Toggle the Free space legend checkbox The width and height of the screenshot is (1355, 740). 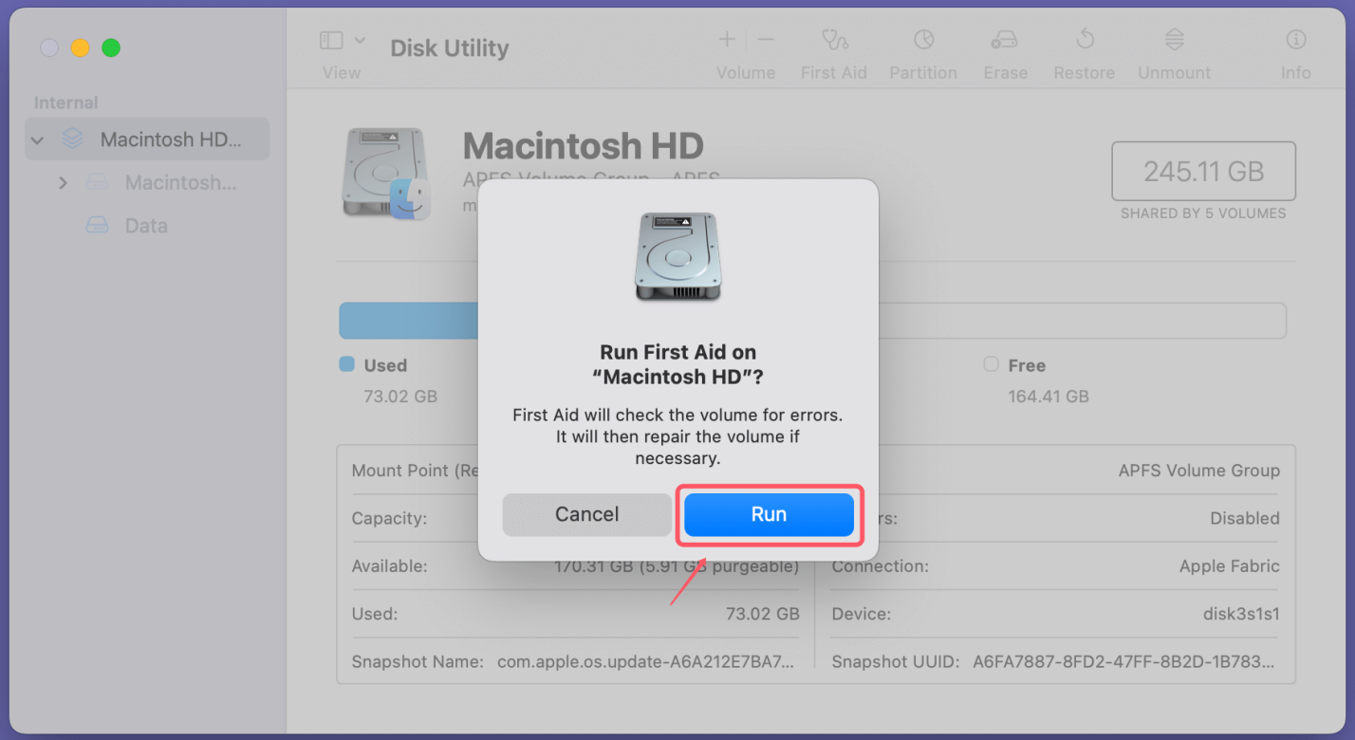click(x=990, y=364)
